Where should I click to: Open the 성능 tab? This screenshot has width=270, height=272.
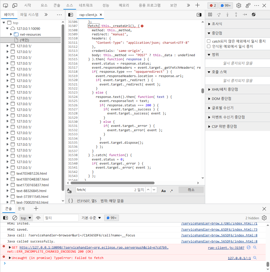[106, 5]
